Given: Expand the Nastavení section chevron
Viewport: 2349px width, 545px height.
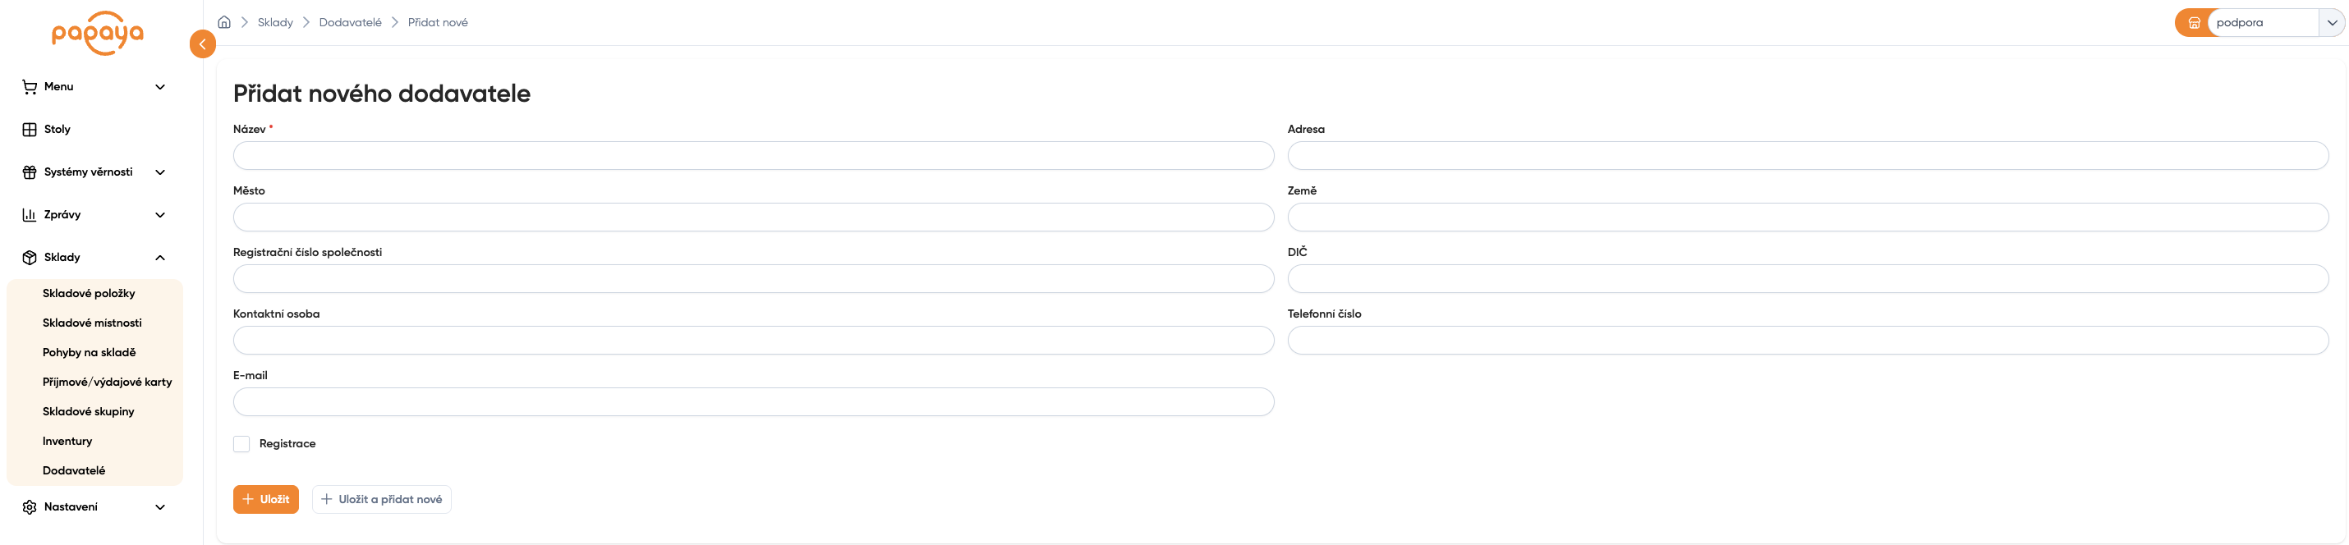Looking at the screenshot, I should pyautogui.click(x=160, y=506).
